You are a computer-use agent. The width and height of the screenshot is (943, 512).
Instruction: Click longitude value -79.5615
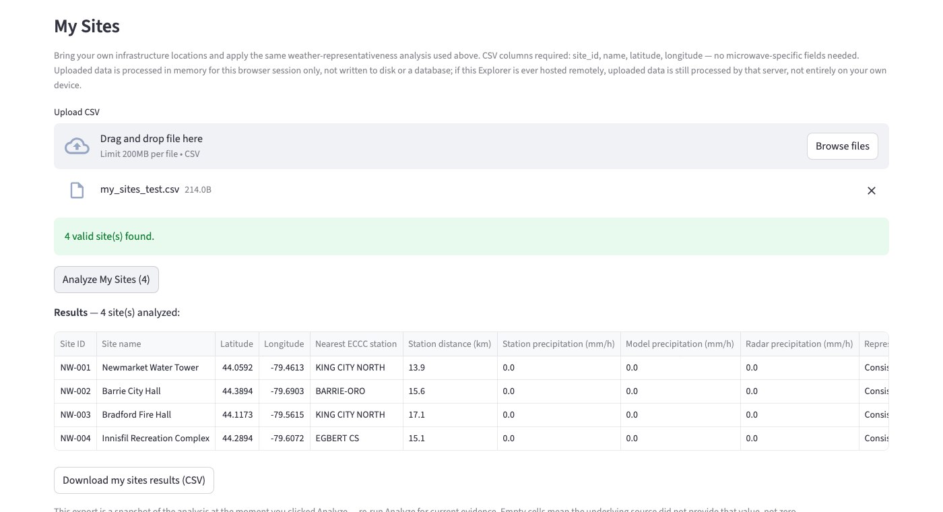tap(284, 415)
